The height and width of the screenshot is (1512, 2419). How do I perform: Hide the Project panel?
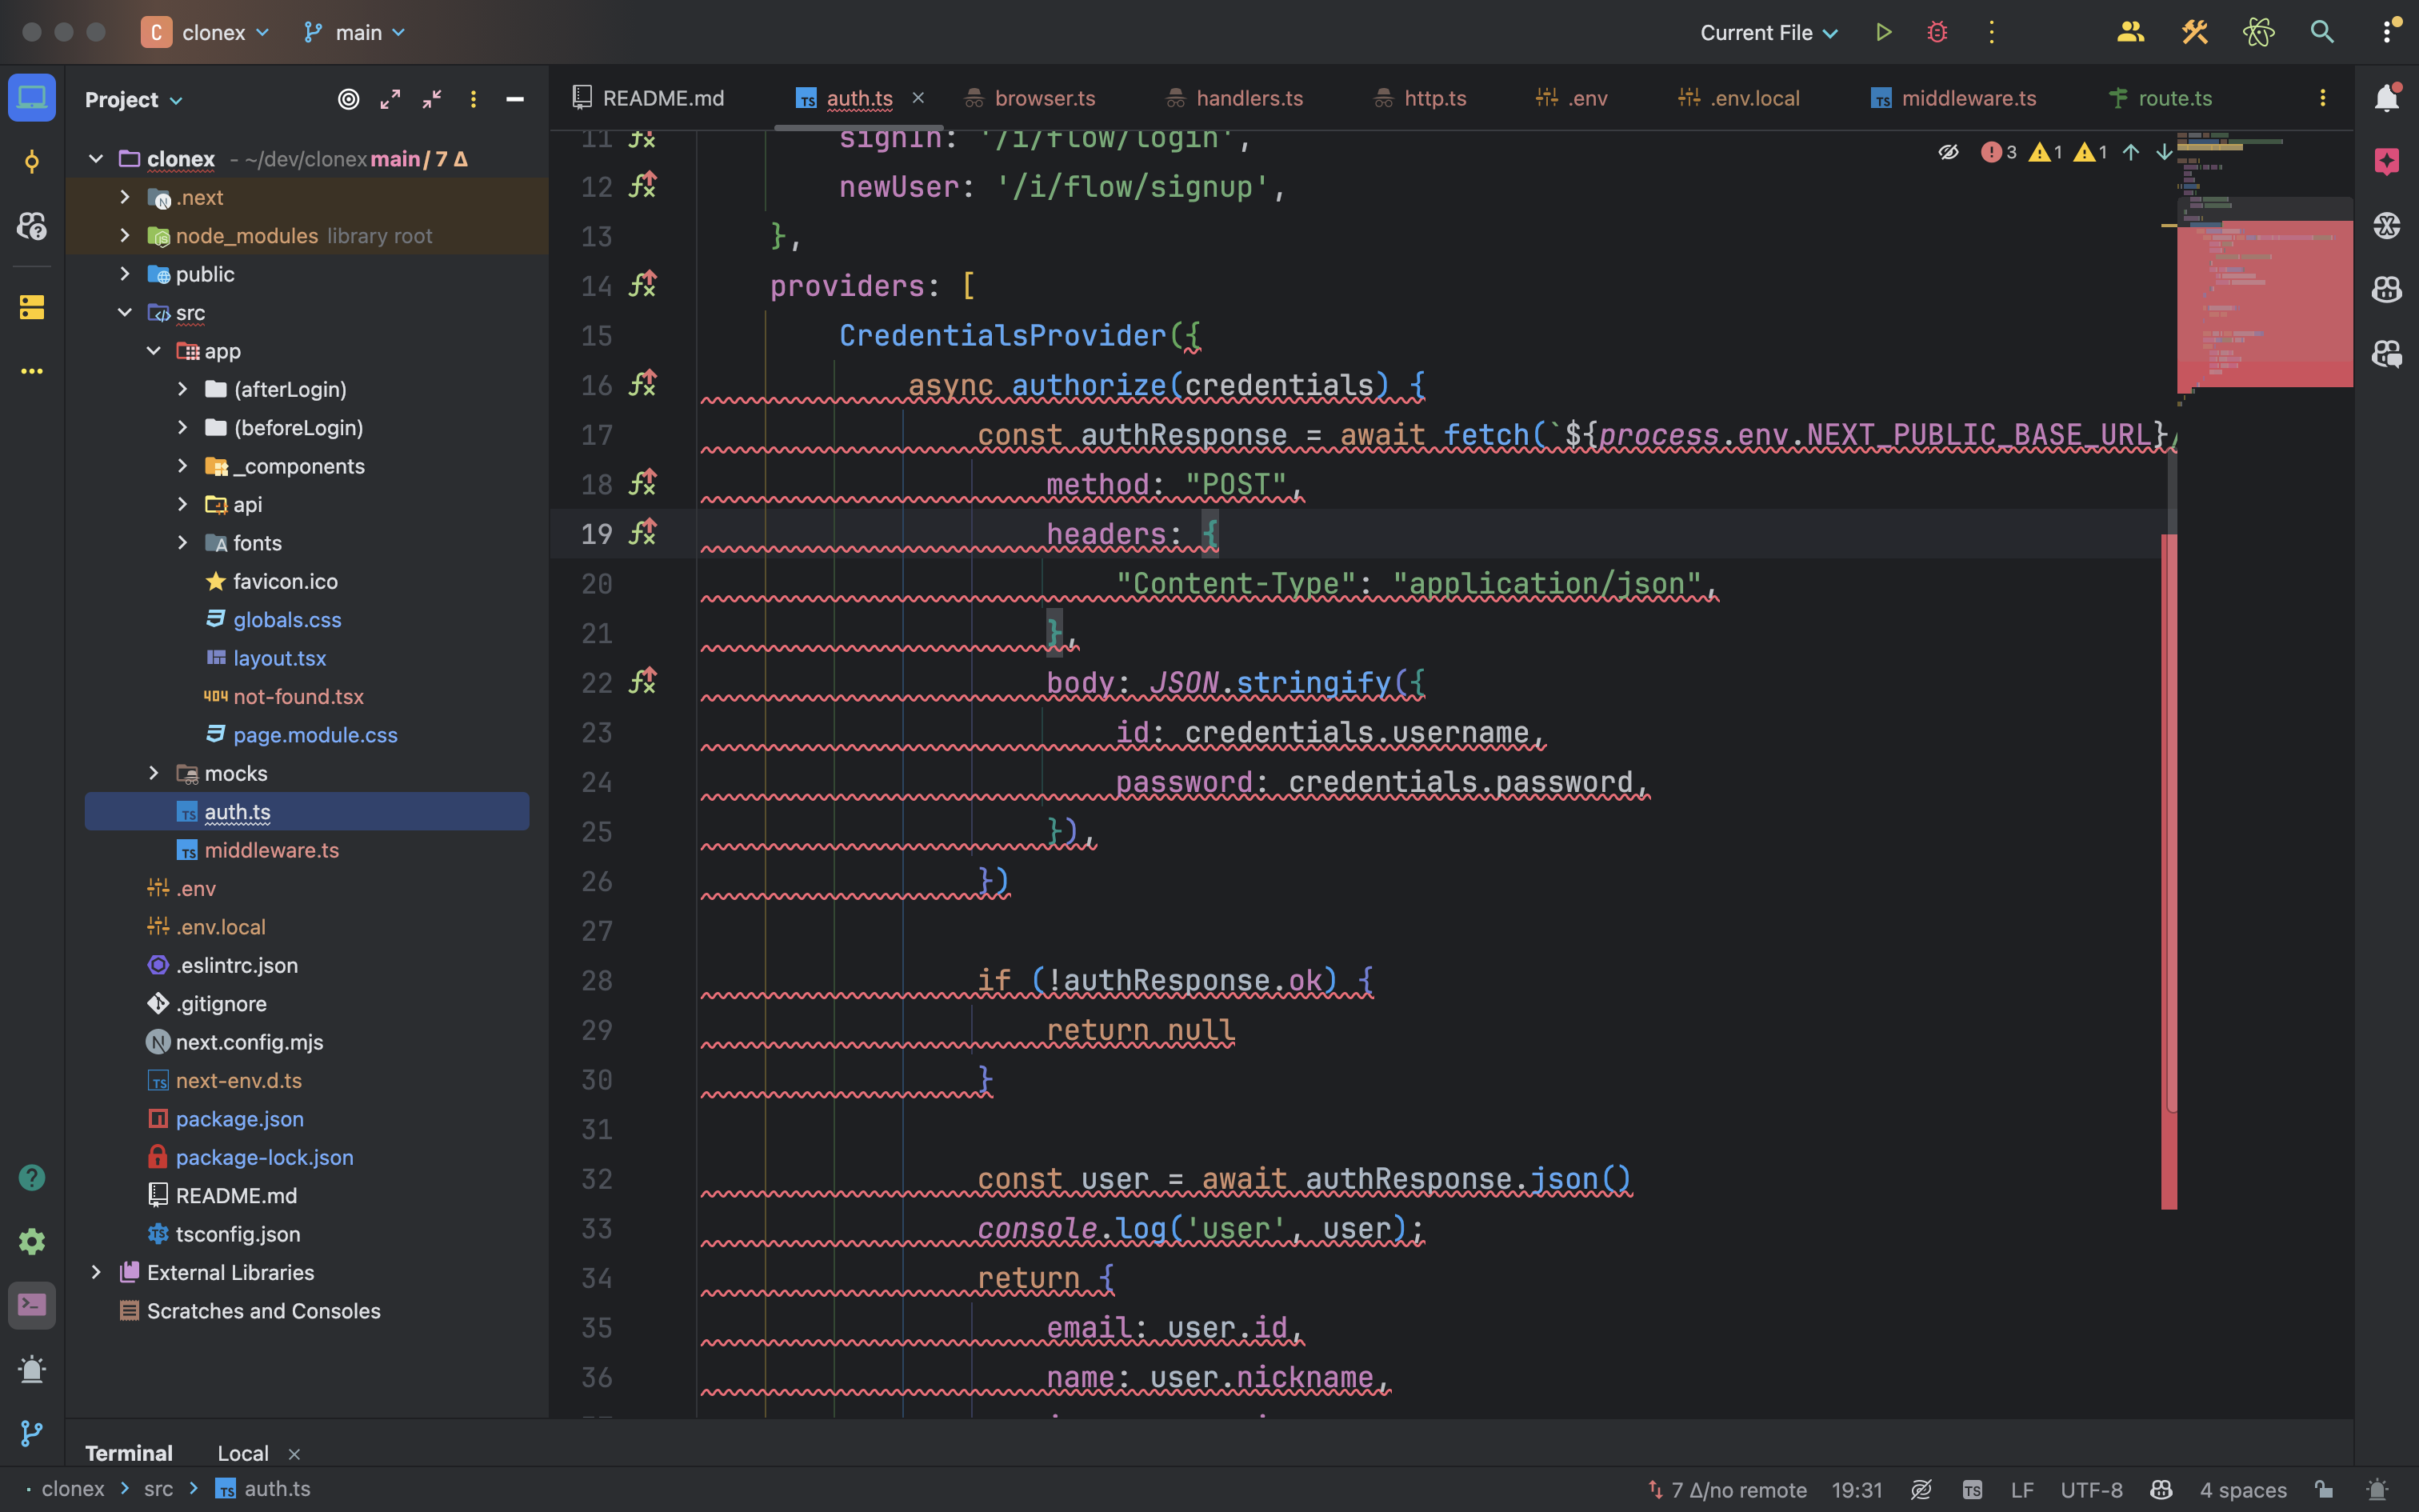pyautogui.click(x=515, y=99)
